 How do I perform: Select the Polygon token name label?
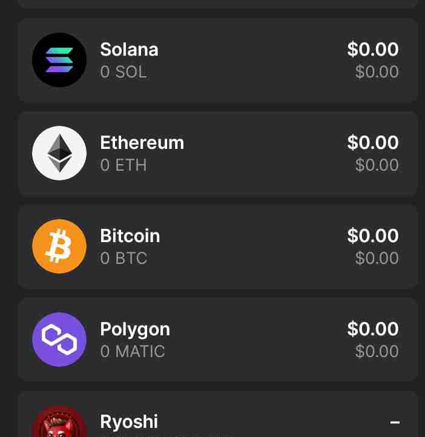(135, 330)
